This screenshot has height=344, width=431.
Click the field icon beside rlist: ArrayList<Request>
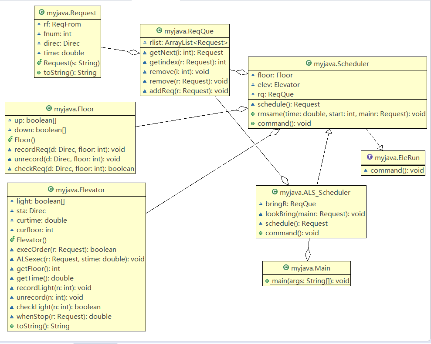145,43
